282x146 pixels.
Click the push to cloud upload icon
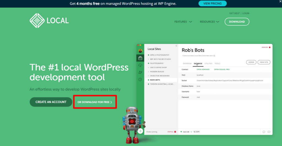(x=269, y=132)
